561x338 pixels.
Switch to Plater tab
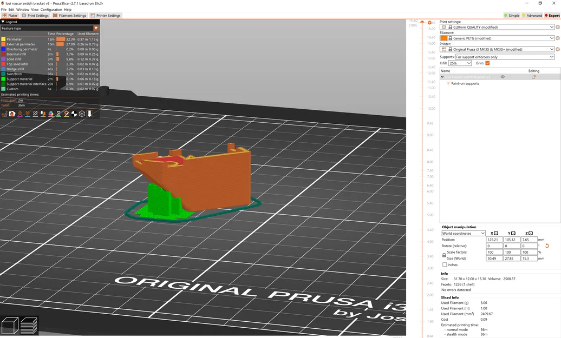click(x=10, y=15)
